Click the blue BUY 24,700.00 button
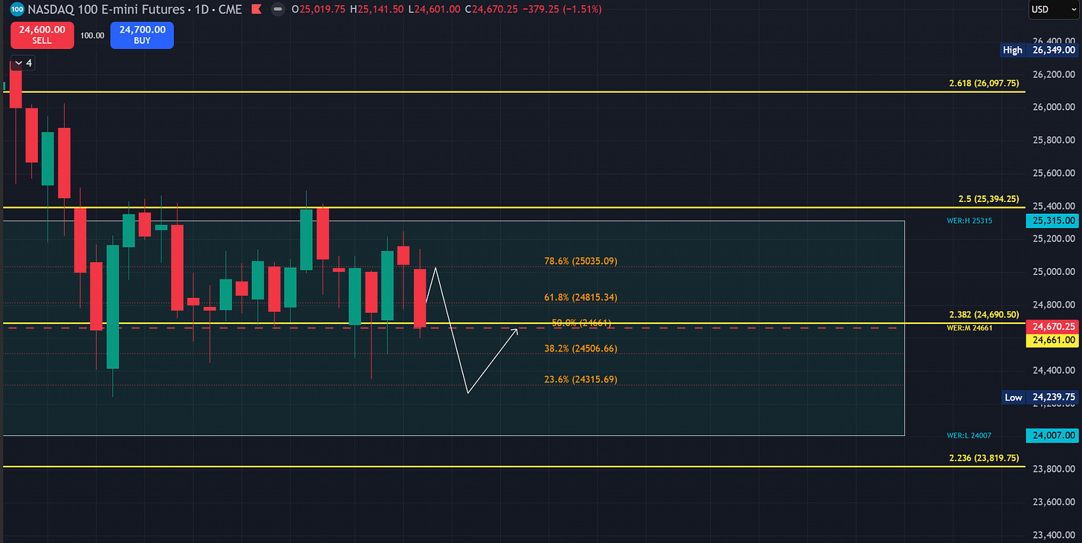The height and width of the screenshot is (543, 1082). click(142, 35)
